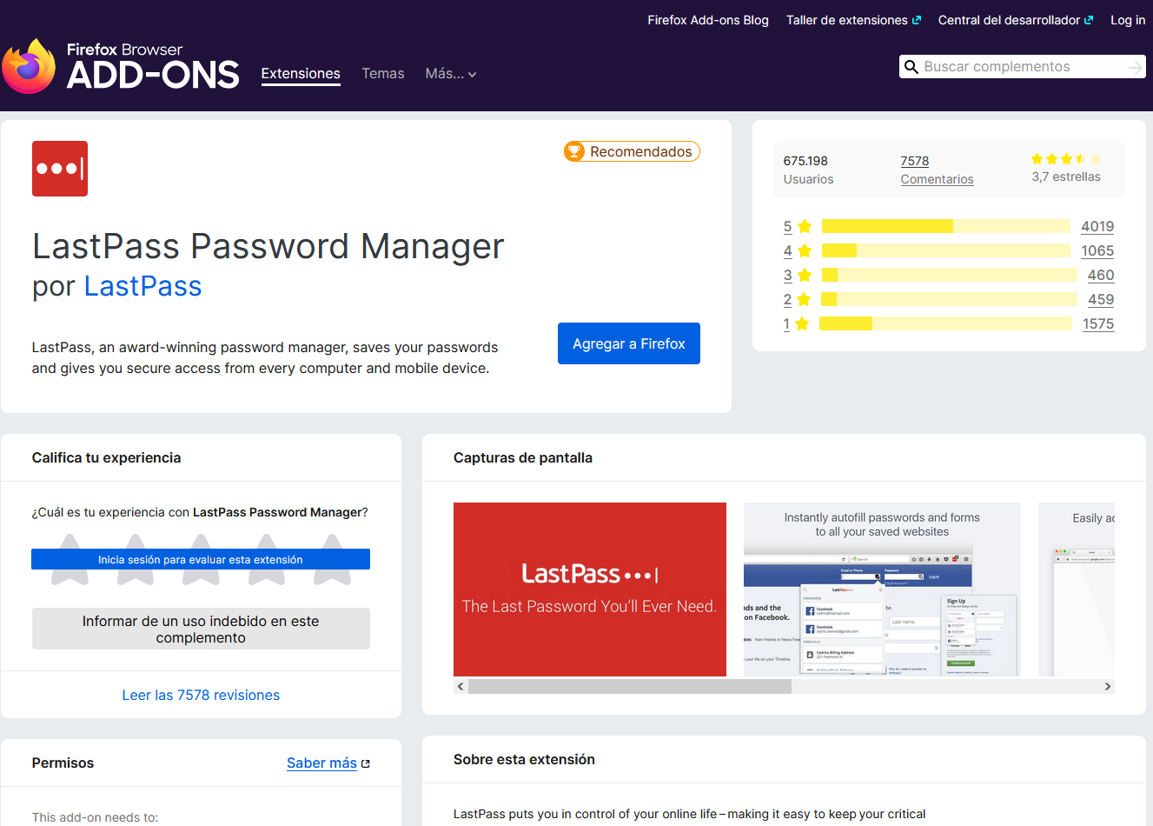1153x826 pixels.
Task: Filter reviews by 2 stars row
Action: coord(948,299)
